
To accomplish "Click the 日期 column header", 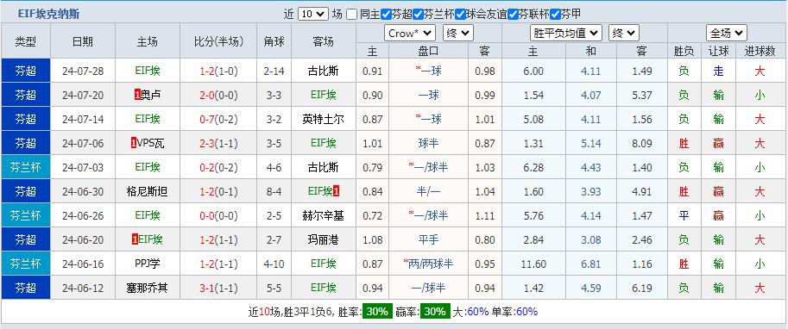I will tap(83, 41).
